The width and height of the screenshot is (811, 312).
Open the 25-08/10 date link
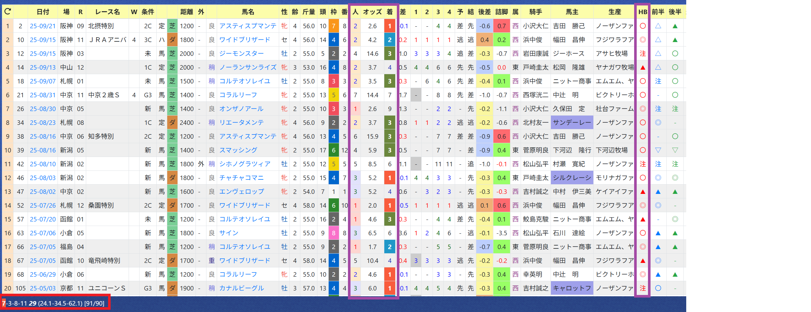point(43,164)
